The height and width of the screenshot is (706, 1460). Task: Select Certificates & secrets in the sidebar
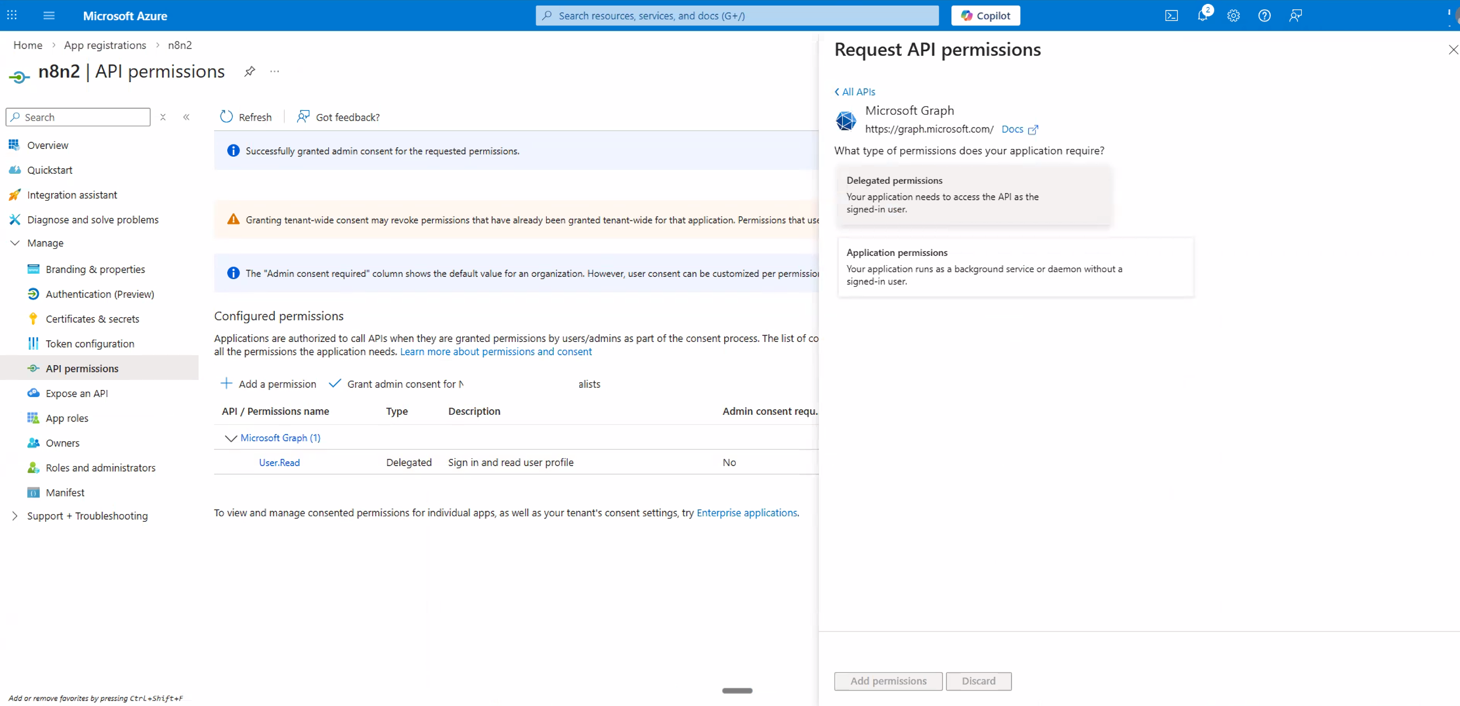pos(92,318)
